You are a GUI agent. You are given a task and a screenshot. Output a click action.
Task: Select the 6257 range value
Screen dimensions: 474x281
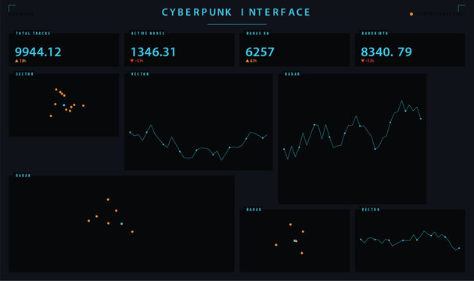click(260, 52)
